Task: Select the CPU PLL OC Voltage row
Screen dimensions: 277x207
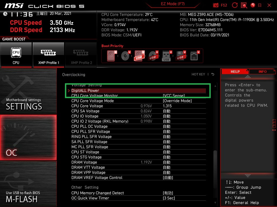Action: [x=138, y=126]
